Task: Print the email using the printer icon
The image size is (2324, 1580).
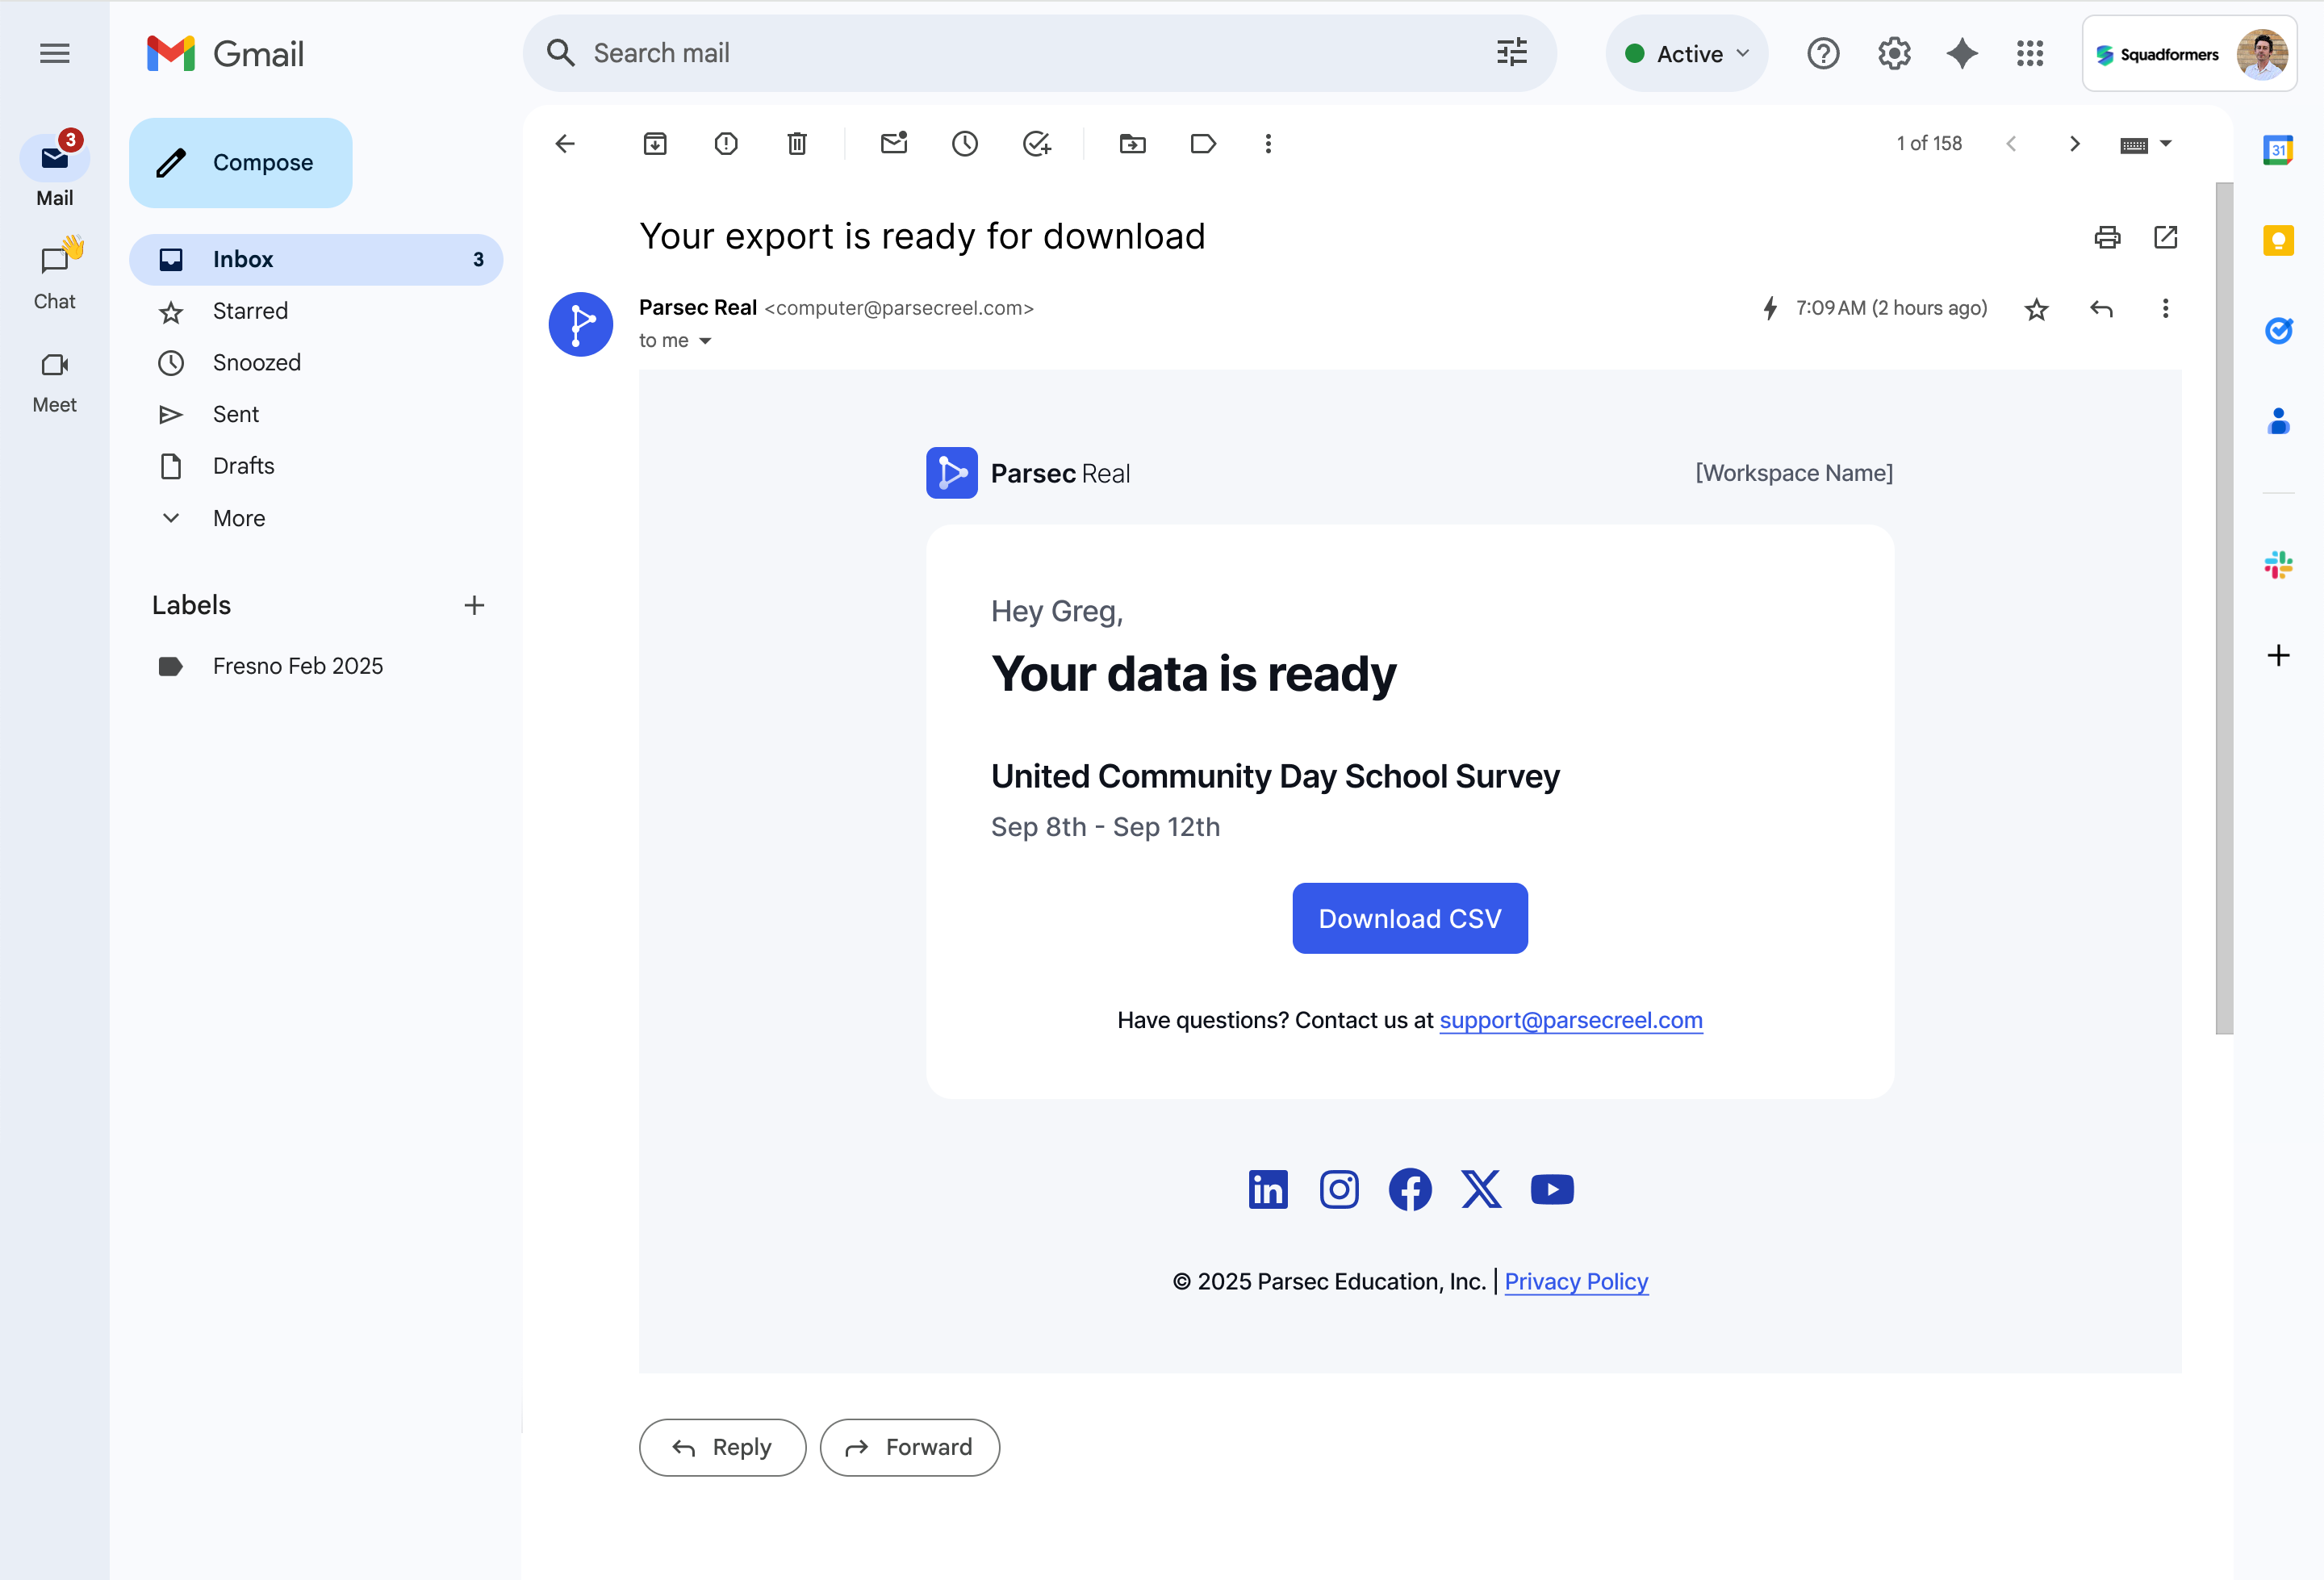Action: [2107, 237]
